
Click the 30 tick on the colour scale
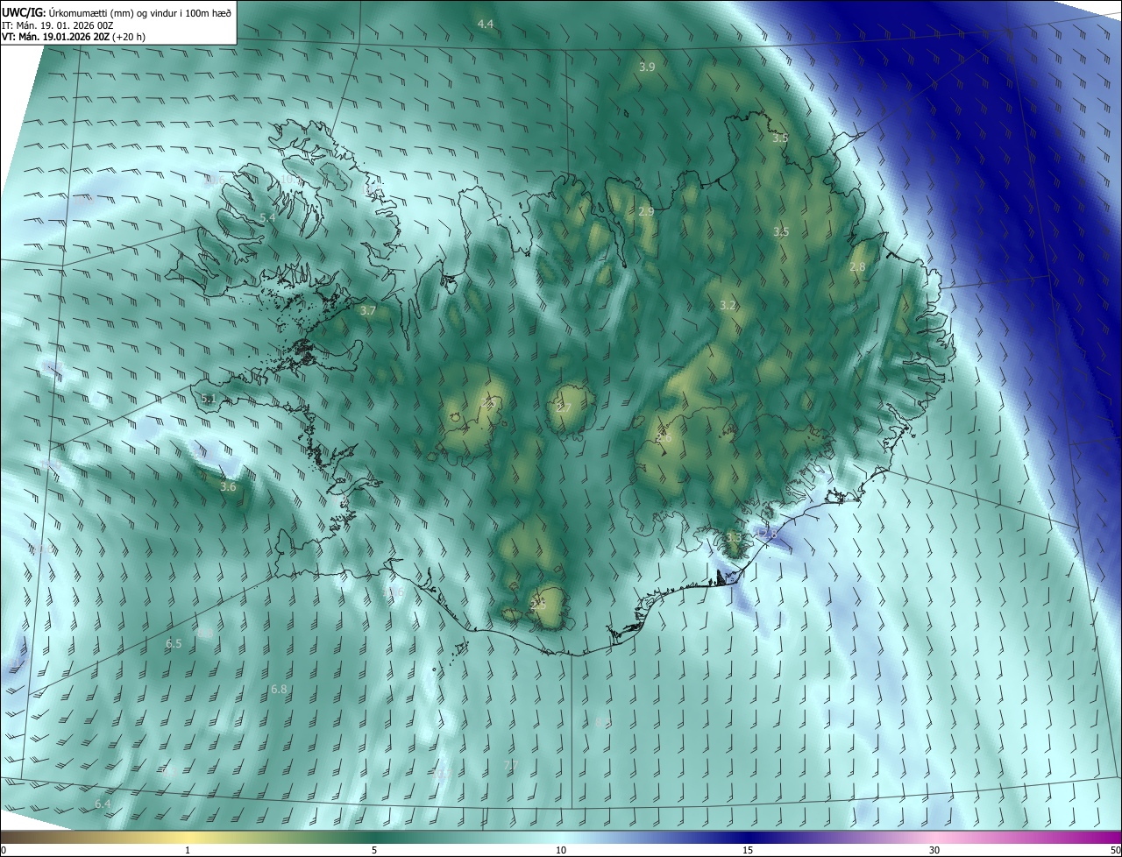point(934,850)
